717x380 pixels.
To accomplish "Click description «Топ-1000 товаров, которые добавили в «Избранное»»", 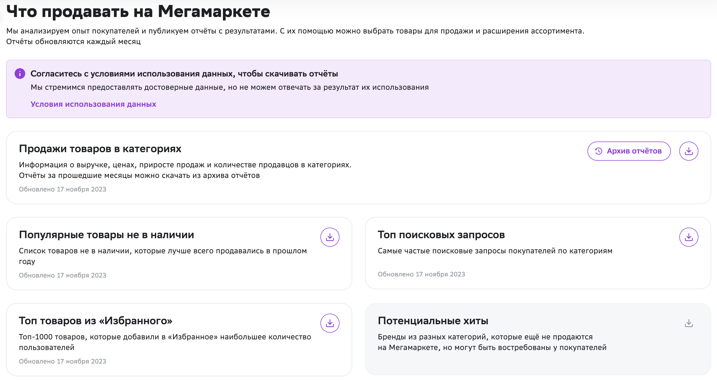I will (165, 342).
